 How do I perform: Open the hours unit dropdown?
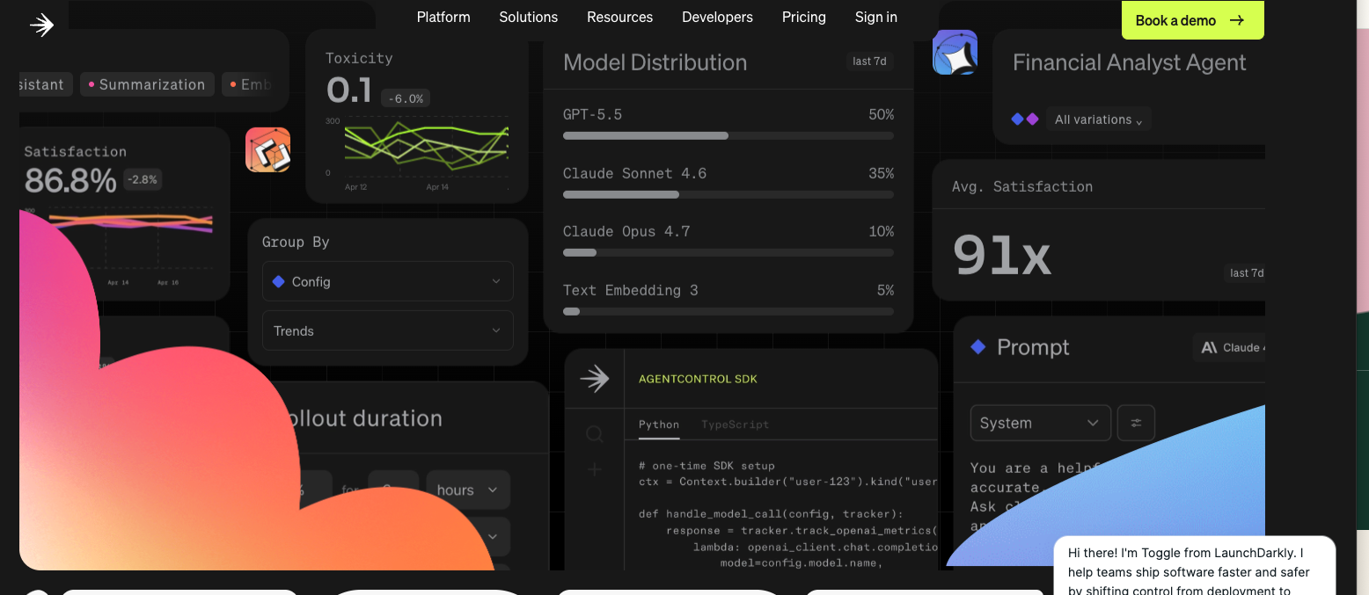click(x=468, y=490)
